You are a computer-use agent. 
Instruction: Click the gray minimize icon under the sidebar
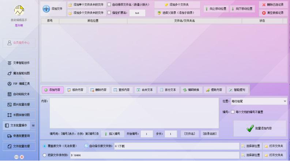(x=16, y=157)
